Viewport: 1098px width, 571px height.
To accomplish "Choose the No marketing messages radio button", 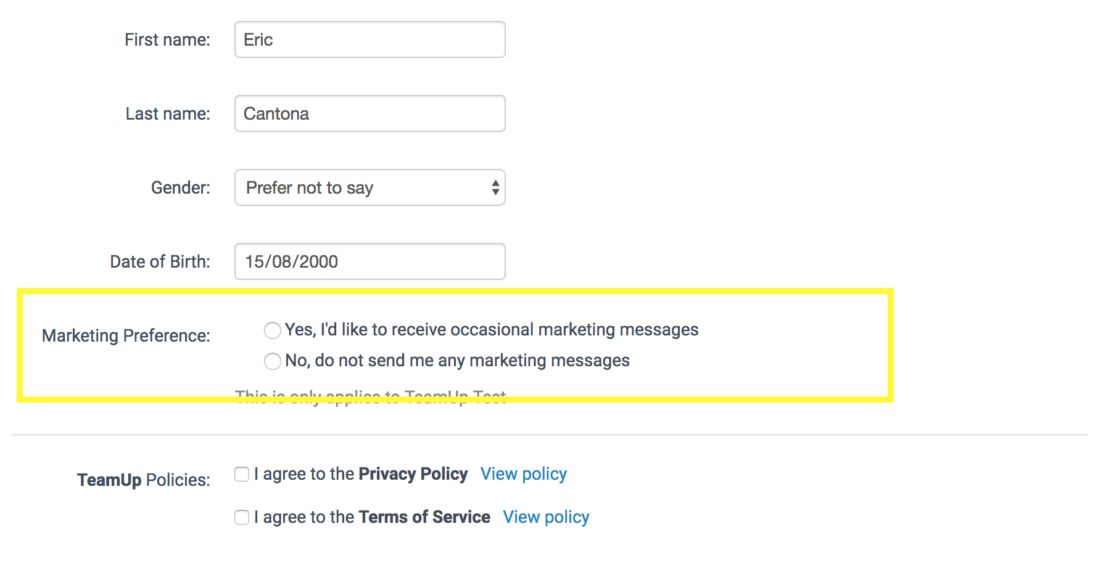I will click(272, 361).
